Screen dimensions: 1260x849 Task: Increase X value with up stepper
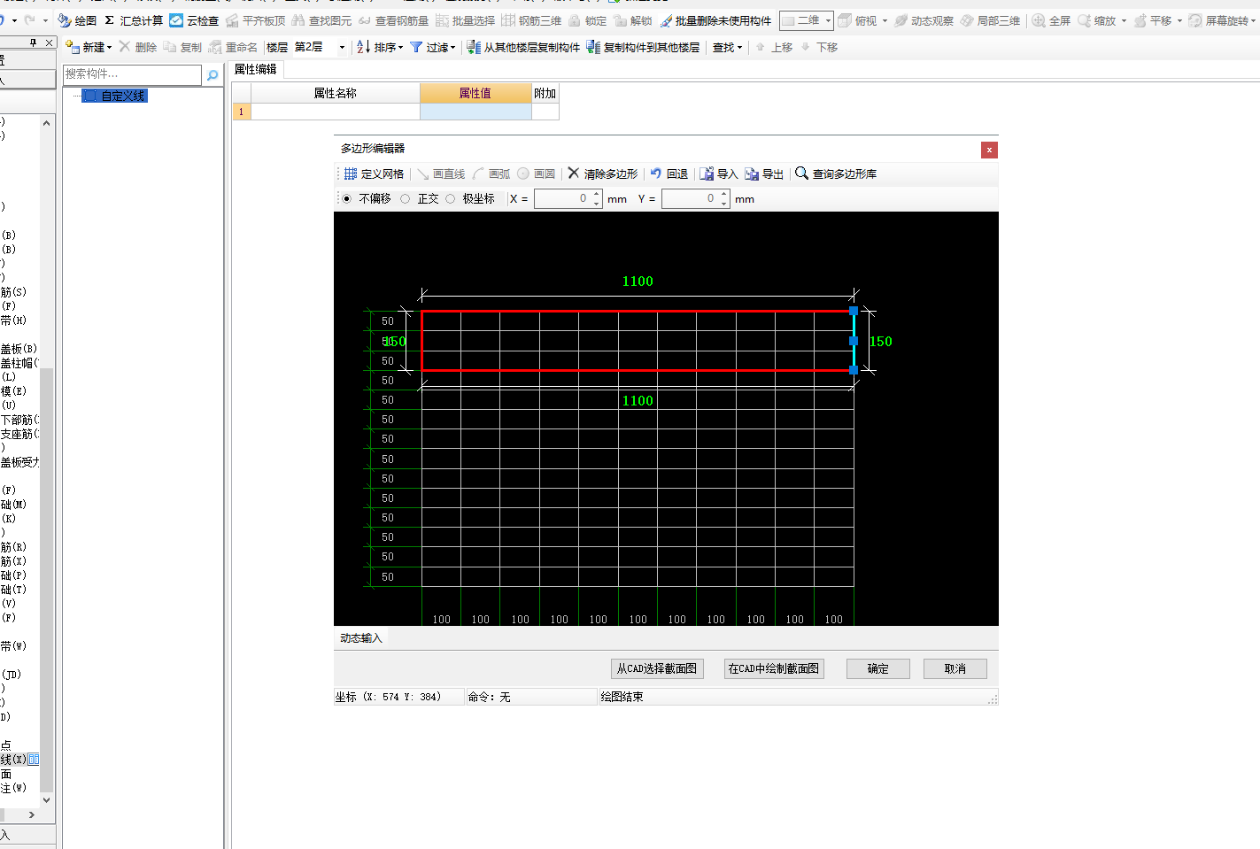597,194
